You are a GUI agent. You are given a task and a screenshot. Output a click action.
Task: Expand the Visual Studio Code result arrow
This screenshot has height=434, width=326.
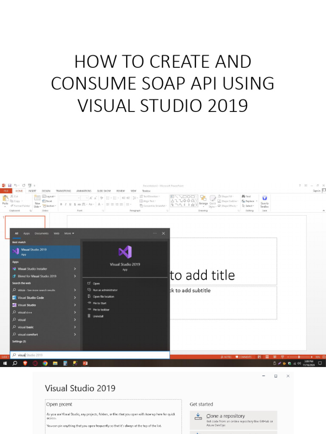pos(75,298)
